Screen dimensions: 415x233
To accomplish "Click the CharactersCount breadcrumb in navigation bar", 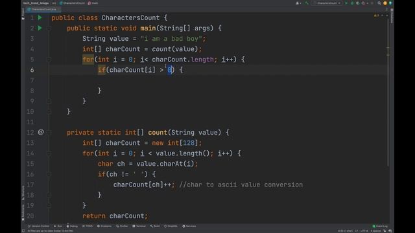I will tap(72, 3).
